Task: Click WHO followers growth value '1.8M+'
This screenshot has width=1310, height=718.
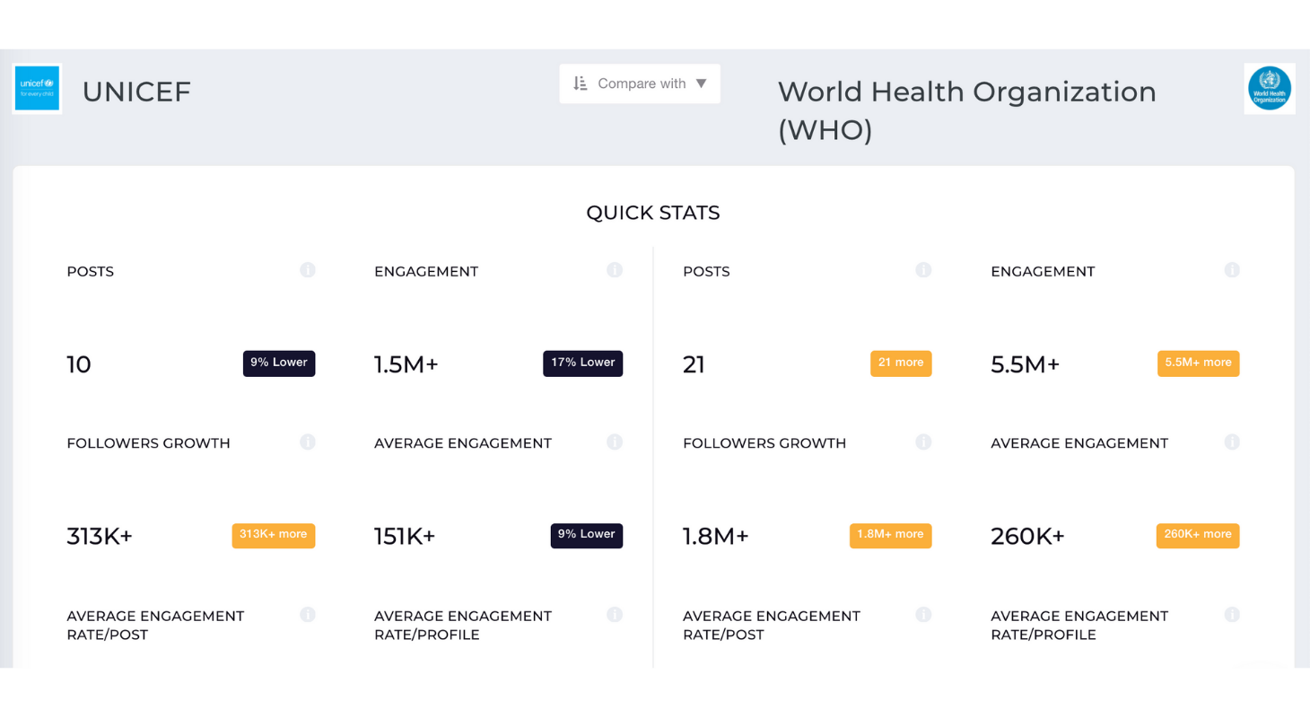Action: 716,537
